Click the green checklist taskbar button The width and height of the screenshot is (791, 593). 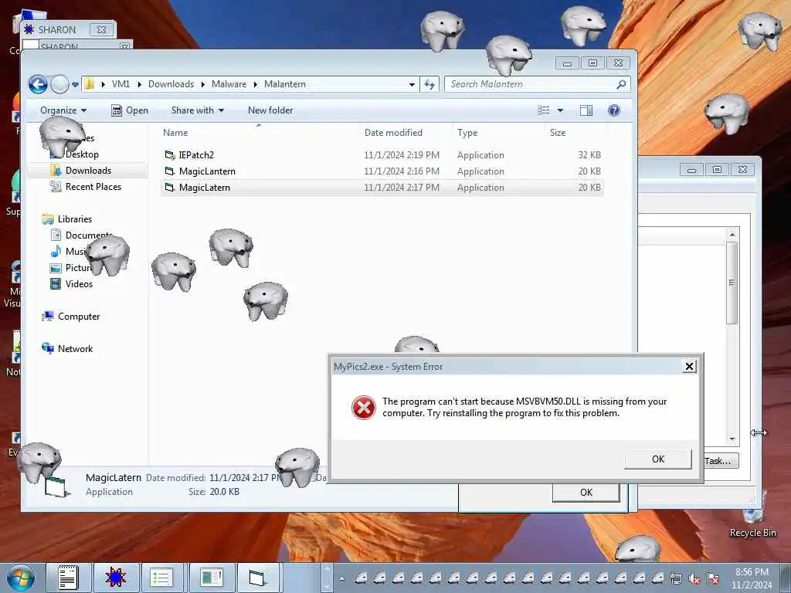point(162,578)
